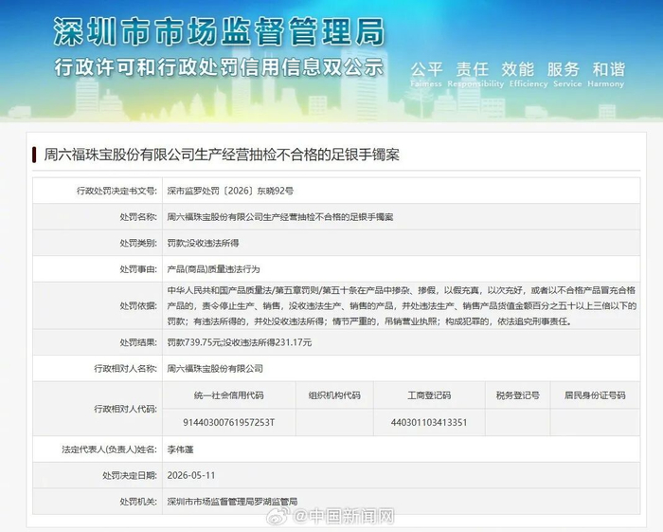Click the label 处罚结果
Viewport: 663px width, 532px height.
pyautogui.click(x=138, y=342)
